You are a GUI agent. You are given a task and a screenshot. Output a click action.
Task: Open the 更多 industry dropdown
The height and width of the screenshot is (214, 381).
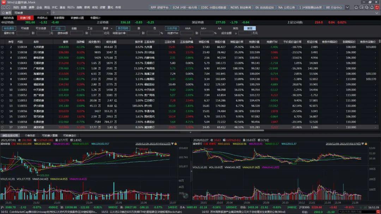[107, 29]
